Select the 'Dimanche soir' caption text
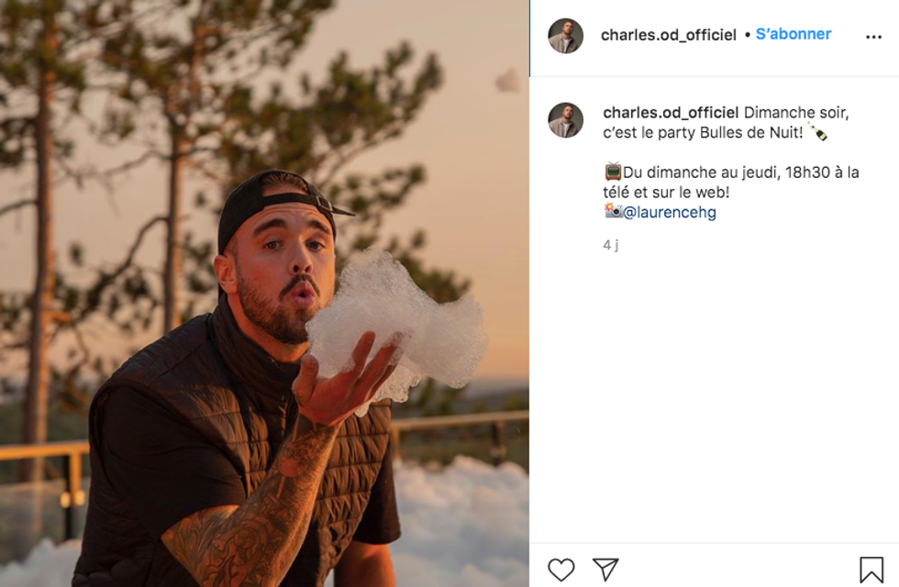Viewport: 899px width, 587px height. click(x=796, y=112)
